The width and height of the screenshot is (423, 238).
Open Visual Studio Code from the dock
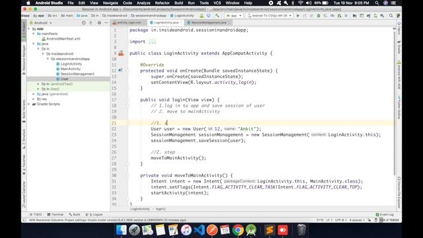click(200, 230)
